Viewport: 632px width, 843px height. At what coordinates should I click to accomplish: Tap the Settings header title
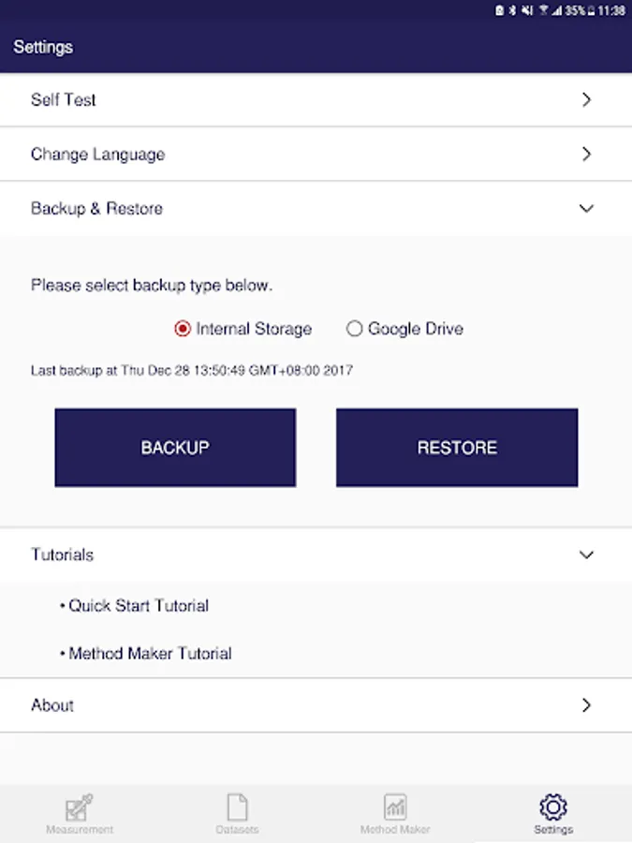tap(43, 48)
